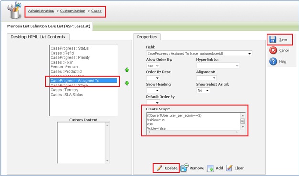Click the Save button label
The height and width of the screenshot is (176, 299).
(x=283, y=40)
